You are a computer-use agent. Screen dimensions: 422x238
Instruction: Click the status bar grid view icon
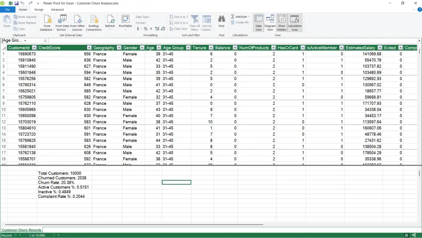coord(406,235)
